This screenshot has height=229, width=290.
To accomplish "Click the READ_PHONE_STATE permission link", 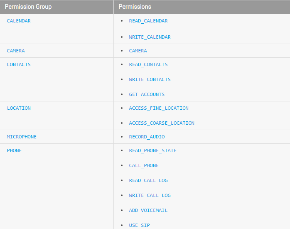I will point(152,150).
